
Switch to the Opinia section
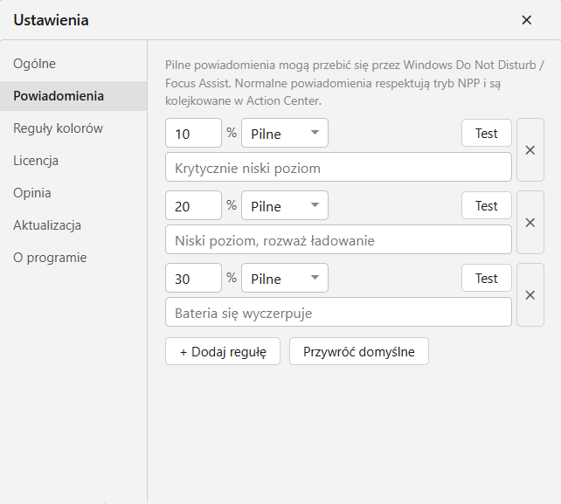coord(73,193)
